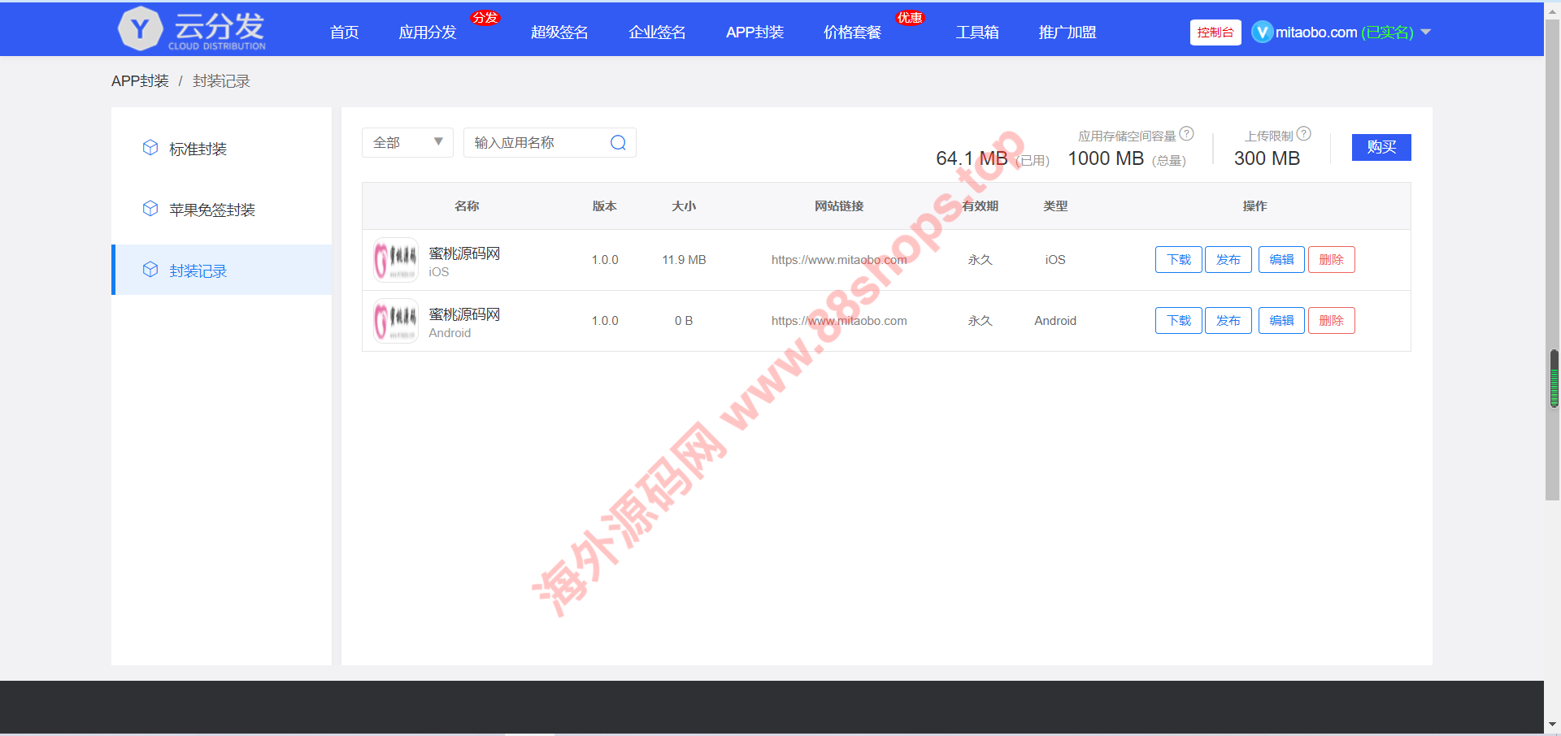The height and width of the screenshot is (736, 1561).
Task: Click the user avatar V icon
Action: [x=1262, y=32]
